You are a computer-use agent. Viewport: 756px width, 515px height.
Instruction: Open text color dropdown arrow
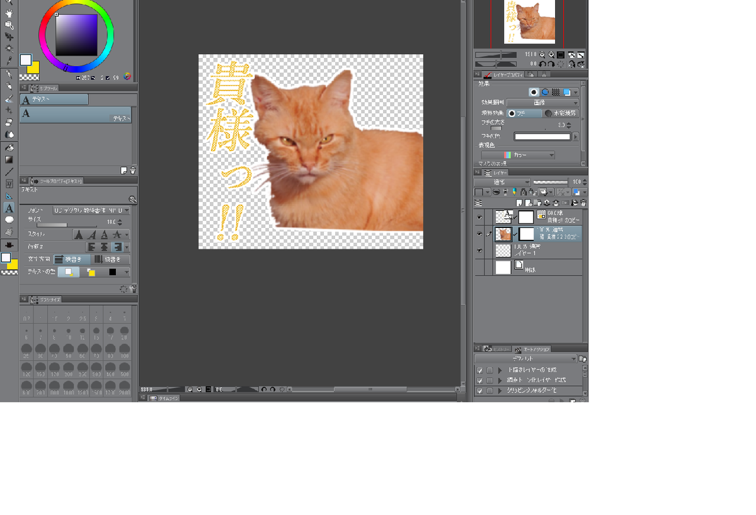[x=127, y=272]
